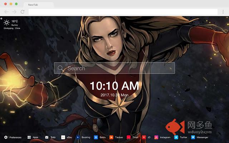Go back with the browser back arrow
Screen dimensions: 229x143
coord(6,12)
